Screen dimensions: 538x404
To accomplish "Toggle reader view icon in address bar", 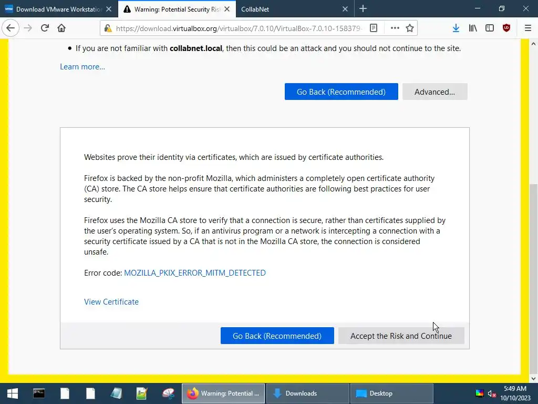I will pos(374,28).
